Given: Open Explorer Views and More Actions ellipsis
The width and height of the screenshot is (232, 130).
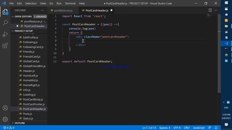Looking at the screenshot, I should click(x=42, y=10).
